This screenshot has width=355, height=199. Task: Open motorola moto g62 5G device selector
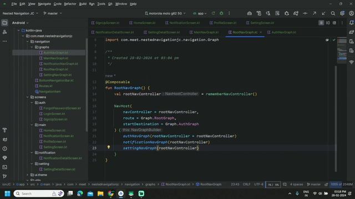click(x=165, y=13)
